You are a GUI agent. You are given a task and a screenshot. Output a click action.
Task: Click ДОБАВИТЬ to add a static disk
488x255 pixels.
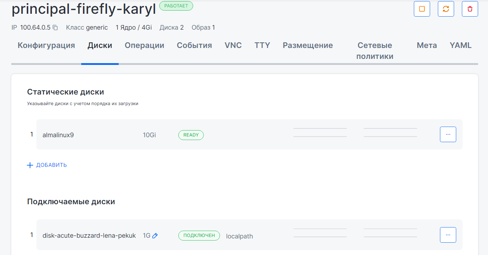click(x=47, y=165)
